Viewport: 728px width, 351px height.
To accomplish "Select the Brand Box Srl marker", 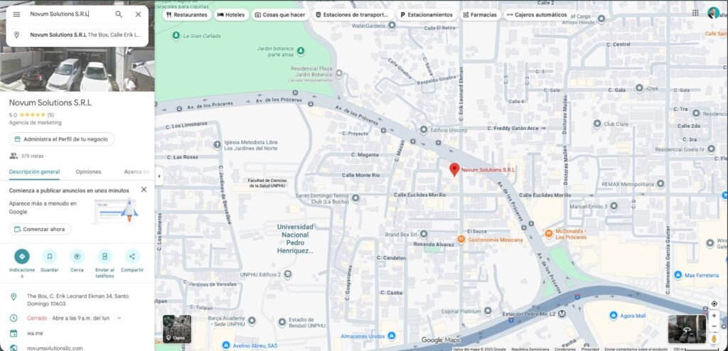I will coord(424,234).
